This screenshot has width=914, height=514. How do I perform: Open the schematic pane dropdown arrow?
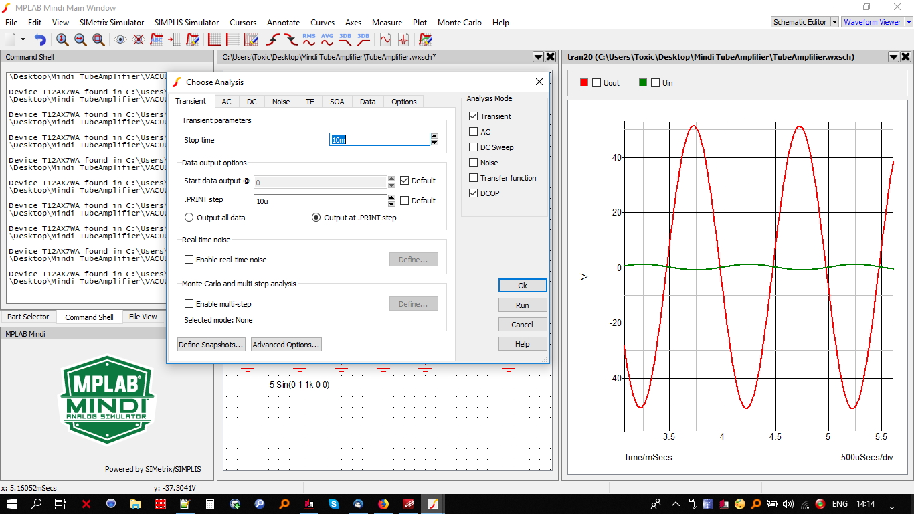(x=538, y=57)
